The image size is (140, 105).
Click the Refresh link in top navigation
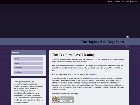tap(110, 2)
